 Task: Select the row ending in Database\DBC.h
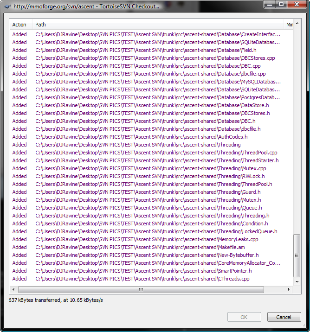pos(151,121)
